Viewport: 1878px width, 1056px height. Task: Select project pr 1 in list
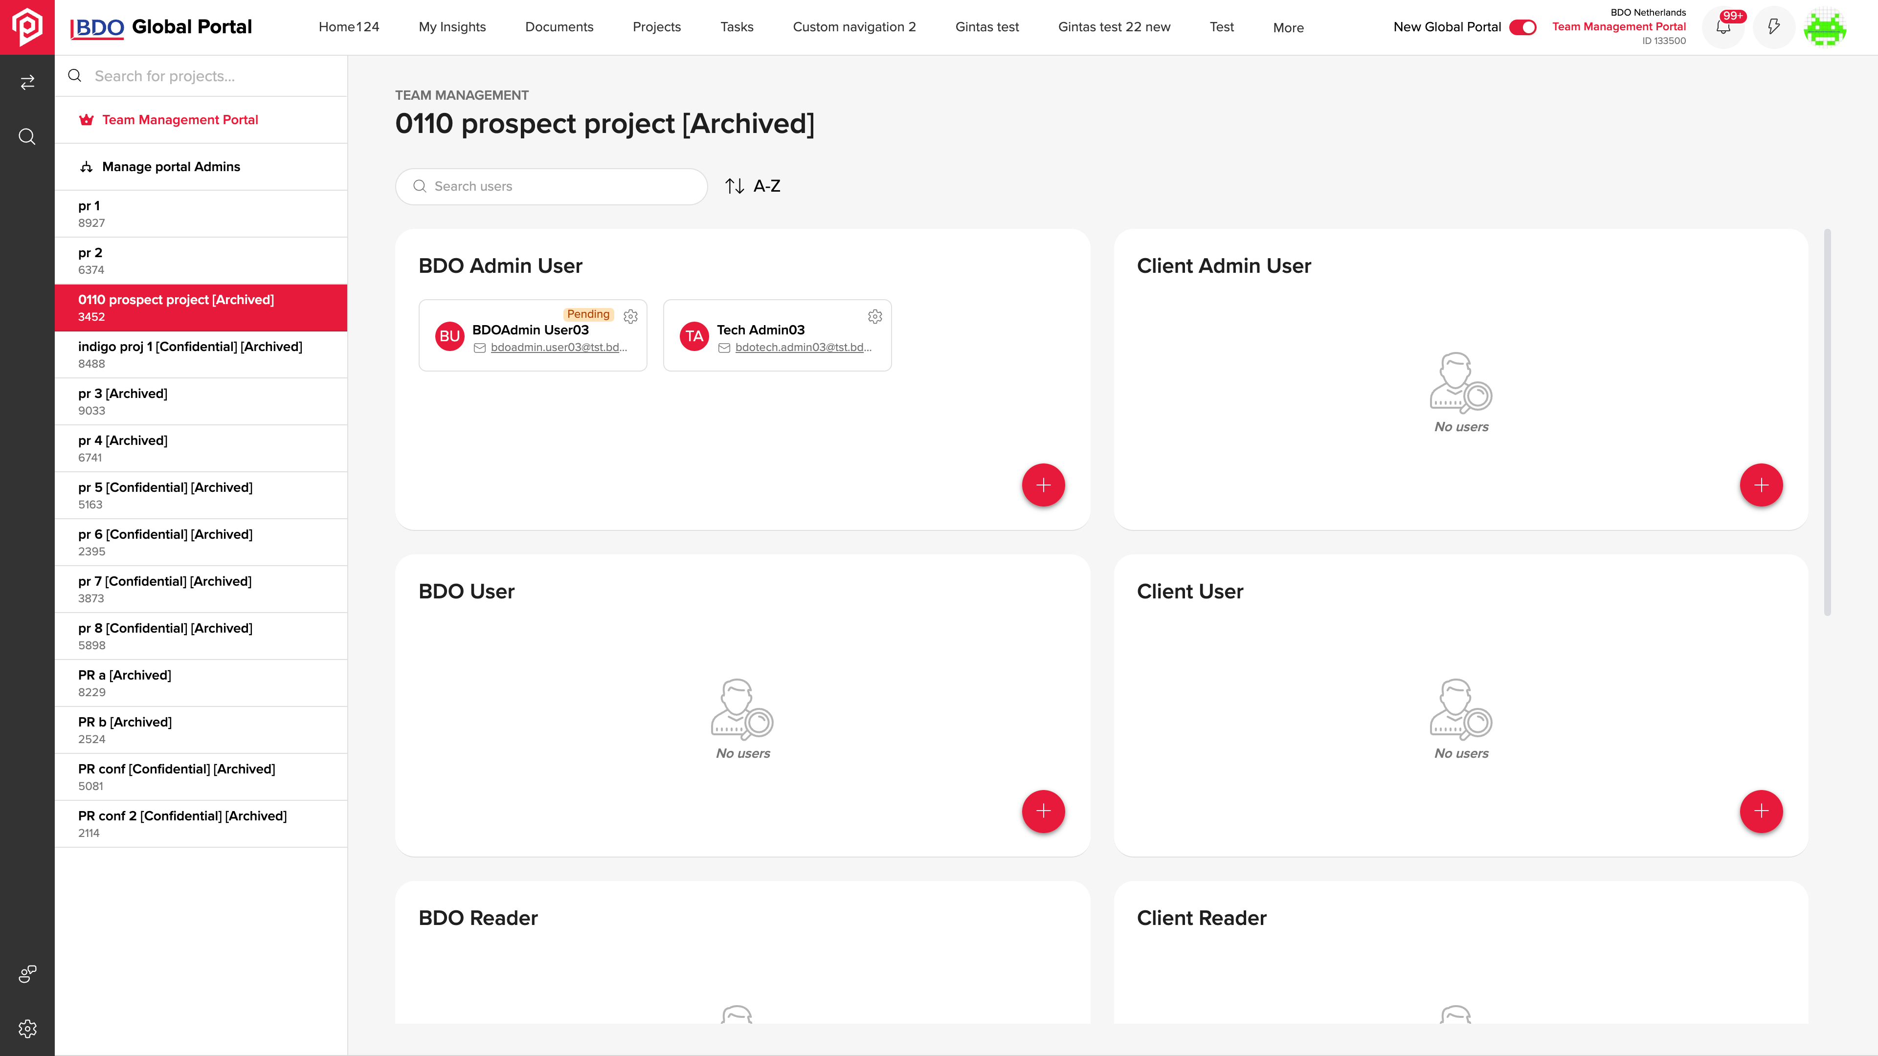201,214
